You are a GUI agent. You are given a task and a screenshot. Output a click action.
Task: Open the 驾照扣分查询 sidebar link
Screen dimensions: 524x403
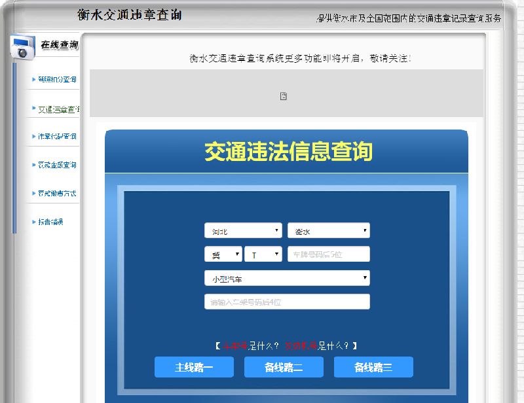[57, 79]
